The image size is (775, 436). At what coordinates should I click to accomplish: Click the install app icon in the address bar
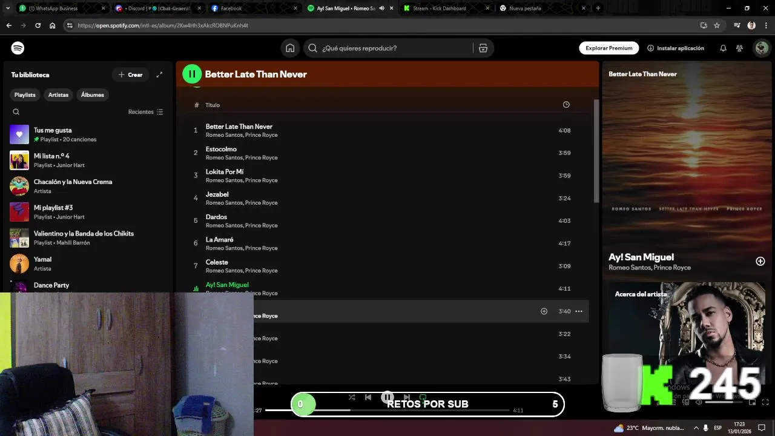coord(704,25)
